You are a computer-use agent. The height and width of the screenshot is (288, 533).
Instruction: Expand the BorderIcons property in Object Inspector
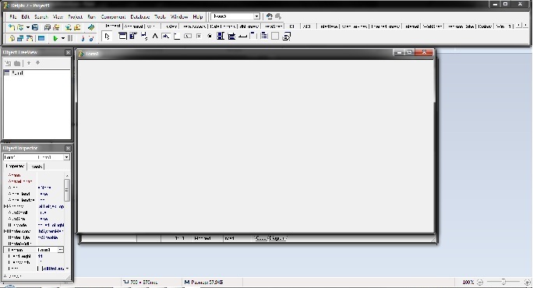click(5, 231)
